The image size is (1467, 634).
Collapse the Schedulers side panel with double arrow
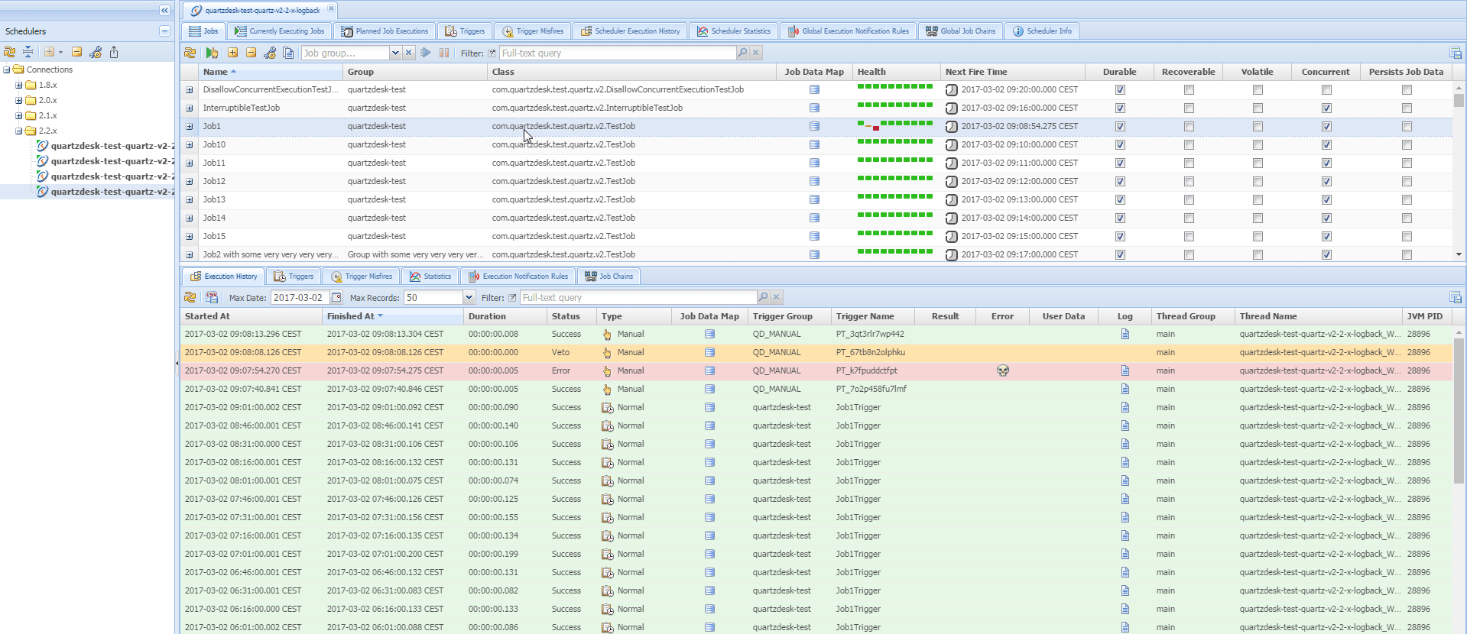[x=164, y=10]
